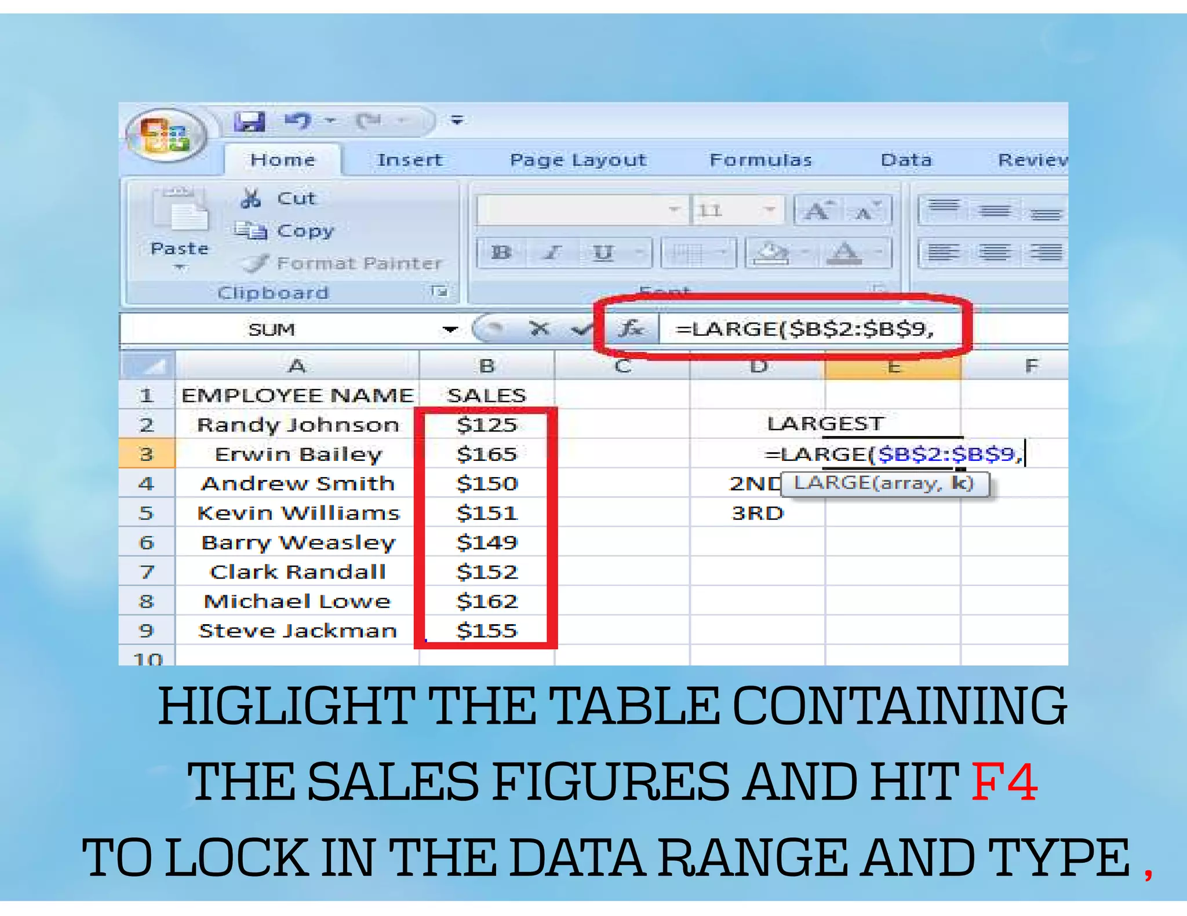Viewport: 1187px width, 916px height.
Task: Toggle underline formatting
Action: (603, 252)
